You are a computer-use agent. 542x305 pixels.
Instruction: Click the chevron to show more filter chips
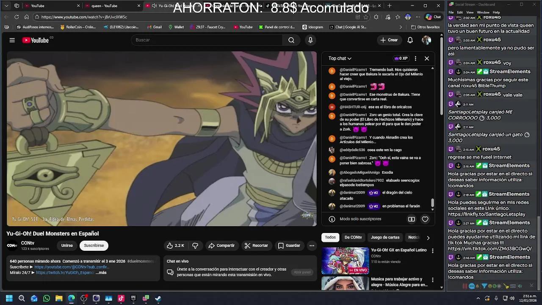click(428, 238)
